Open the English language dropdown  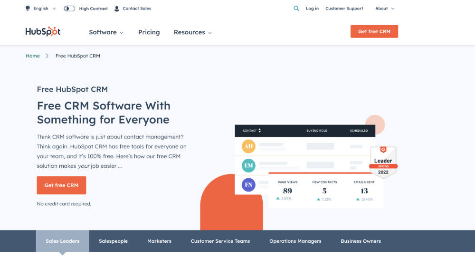(45, 9)
